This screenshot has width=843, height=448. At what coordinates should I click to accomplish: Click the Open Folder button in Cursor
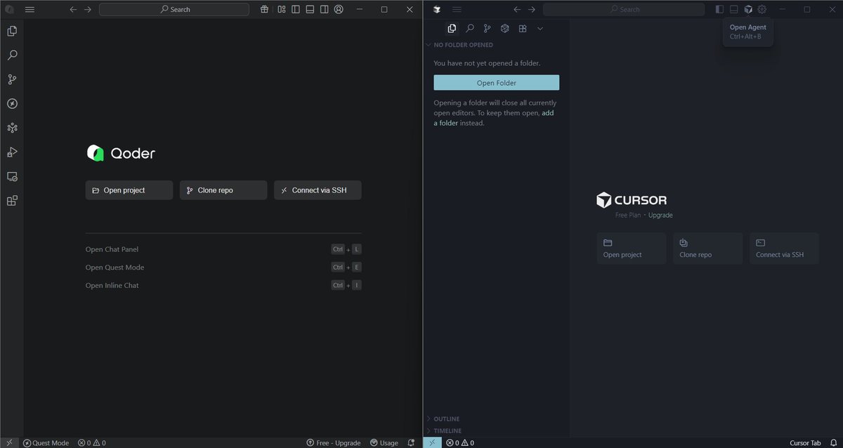pos(497,83)
